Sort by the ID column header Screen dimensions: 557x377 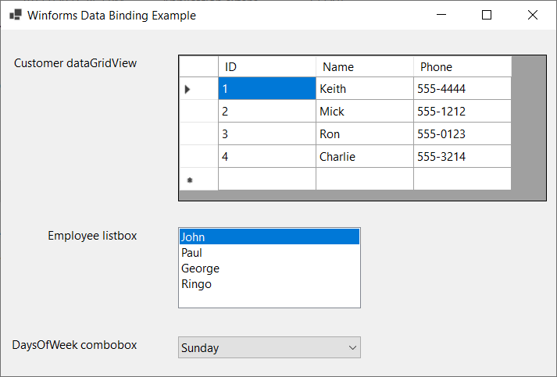(266, 67)
